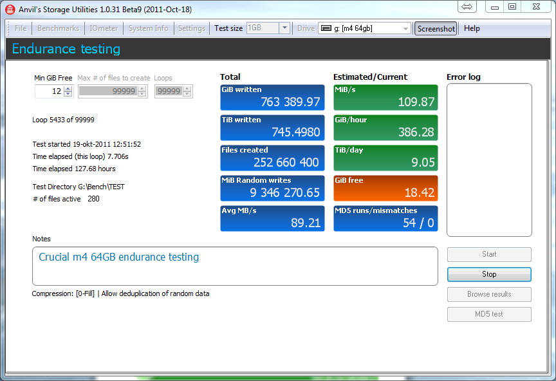This screenshot has width=556, height=381.
Task: Open the IOmeter menu
Action: pos(104,28)
